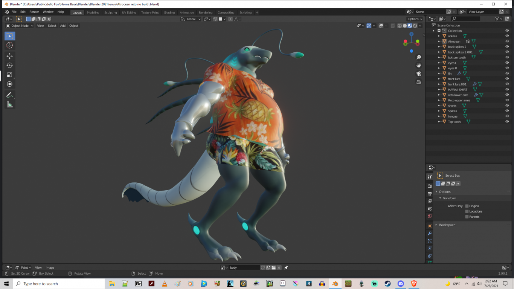Image resolution: width=514 pixels, height=289 pixels.
Task: Switch to the Sculpting workspace tab
Action: coord(110,12)
